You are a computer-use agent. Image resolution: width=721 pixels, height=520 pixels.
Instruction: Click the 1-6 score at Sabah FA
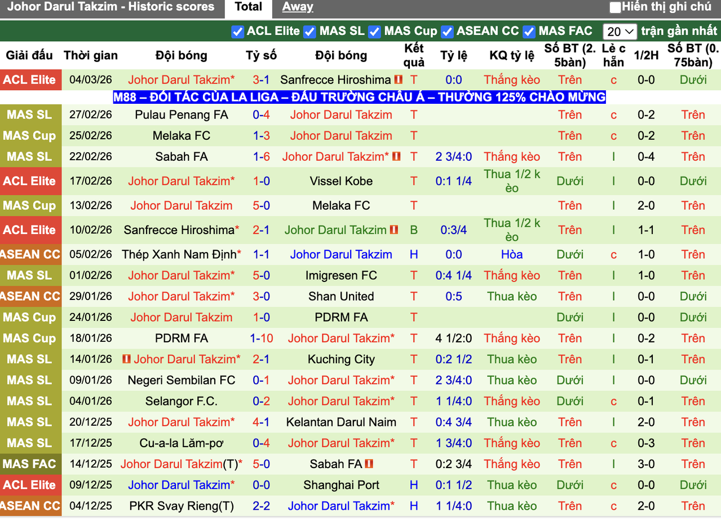tap(261, 156)
